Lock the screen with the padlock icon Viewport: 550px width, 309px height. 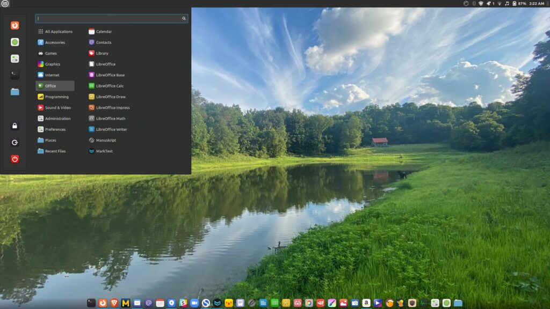tap(15, 127)
